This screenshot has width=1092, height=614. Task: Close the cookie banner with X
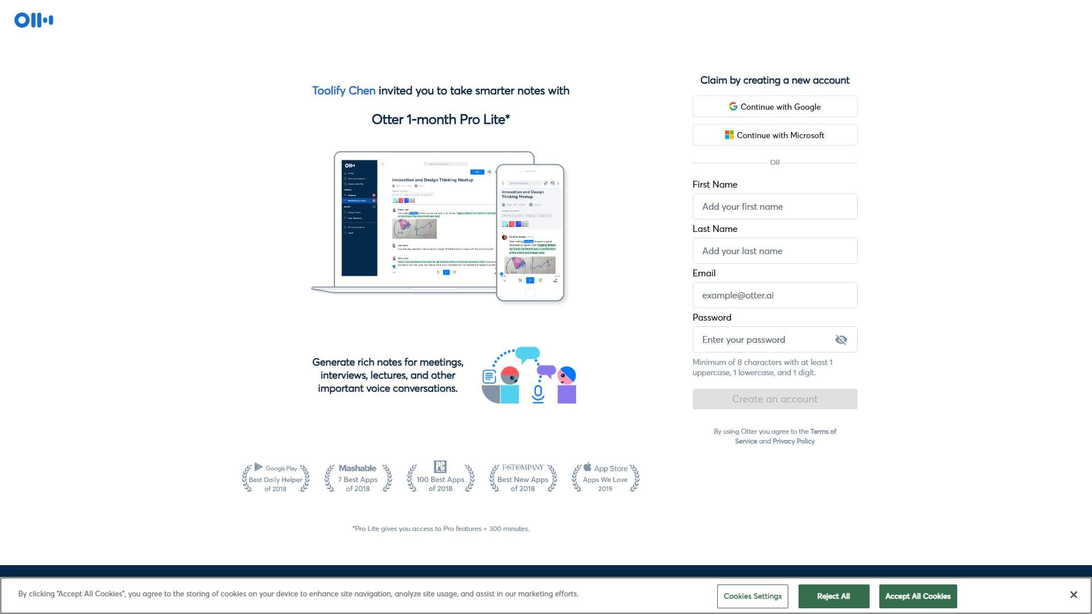(1073, 595)
